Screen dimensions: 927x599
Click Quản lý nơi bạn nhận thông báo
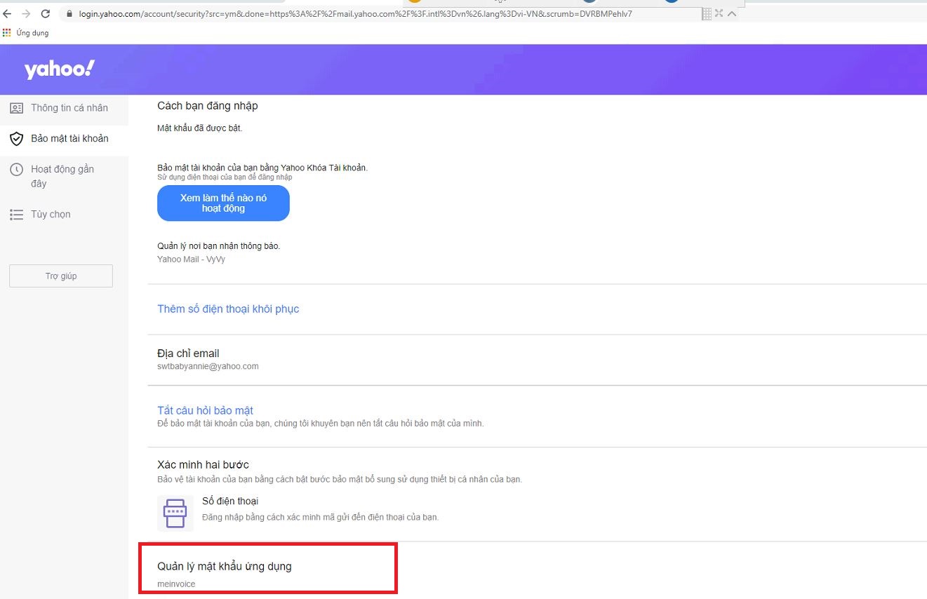(x=218, y=246)
